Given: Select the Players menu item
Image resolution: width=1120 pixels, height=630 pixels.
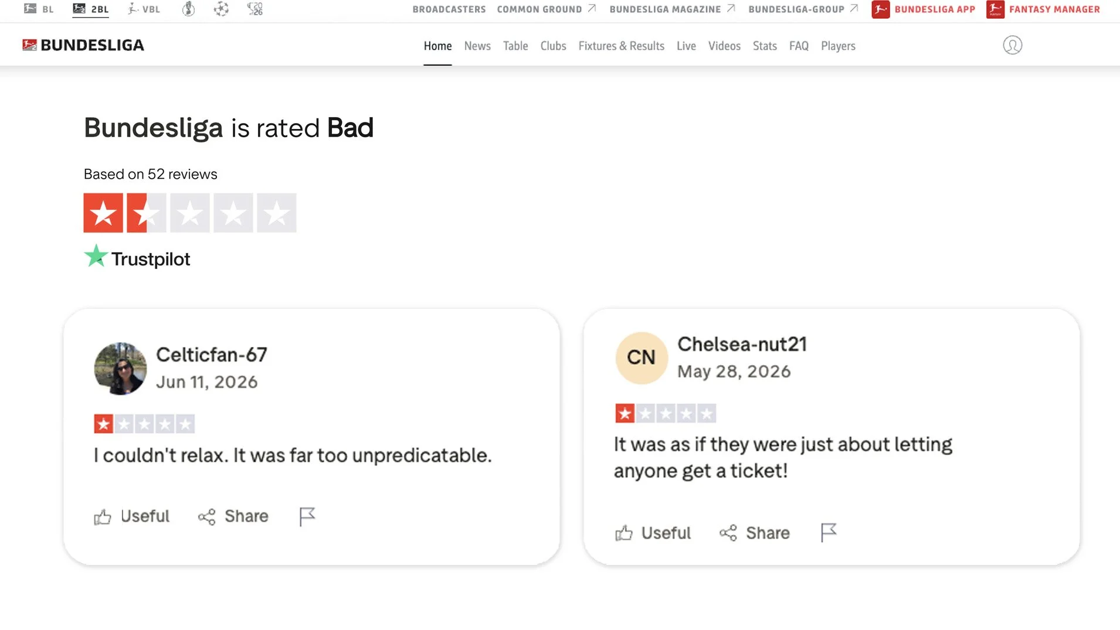Looking at the screenshot, I should [x=838, y=46].
